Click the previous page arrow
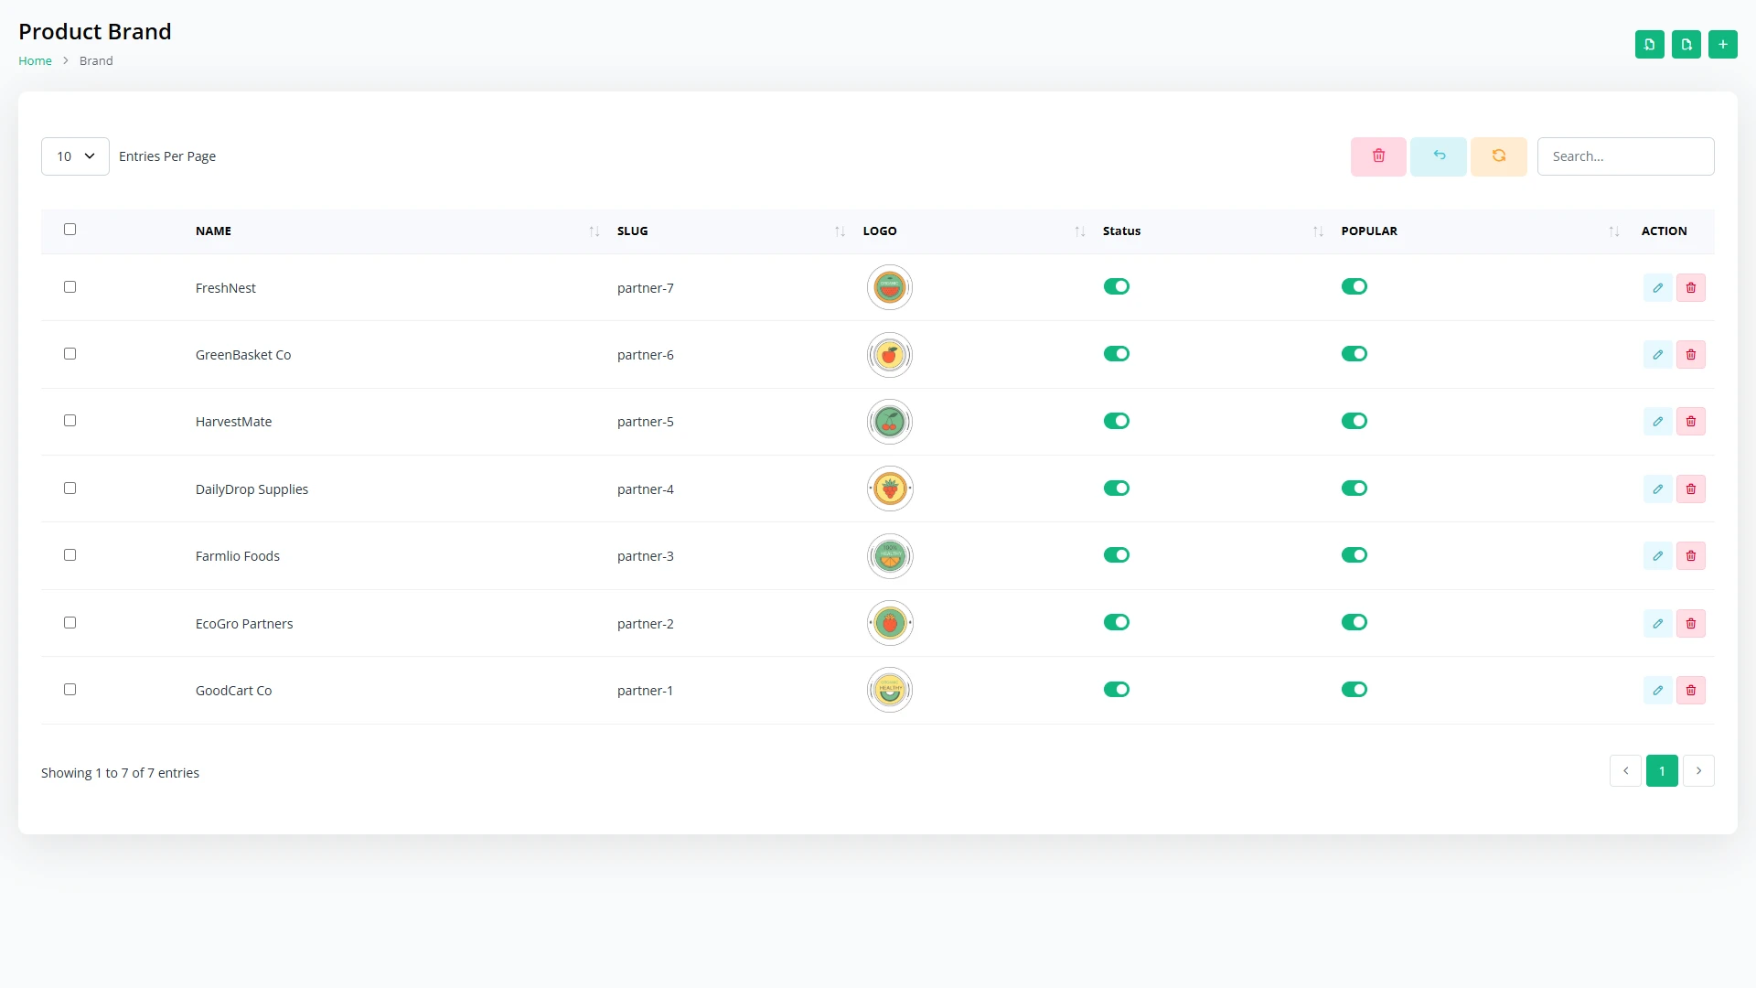The width and height of the screenshot is (1756, 988). point(1625,771)
